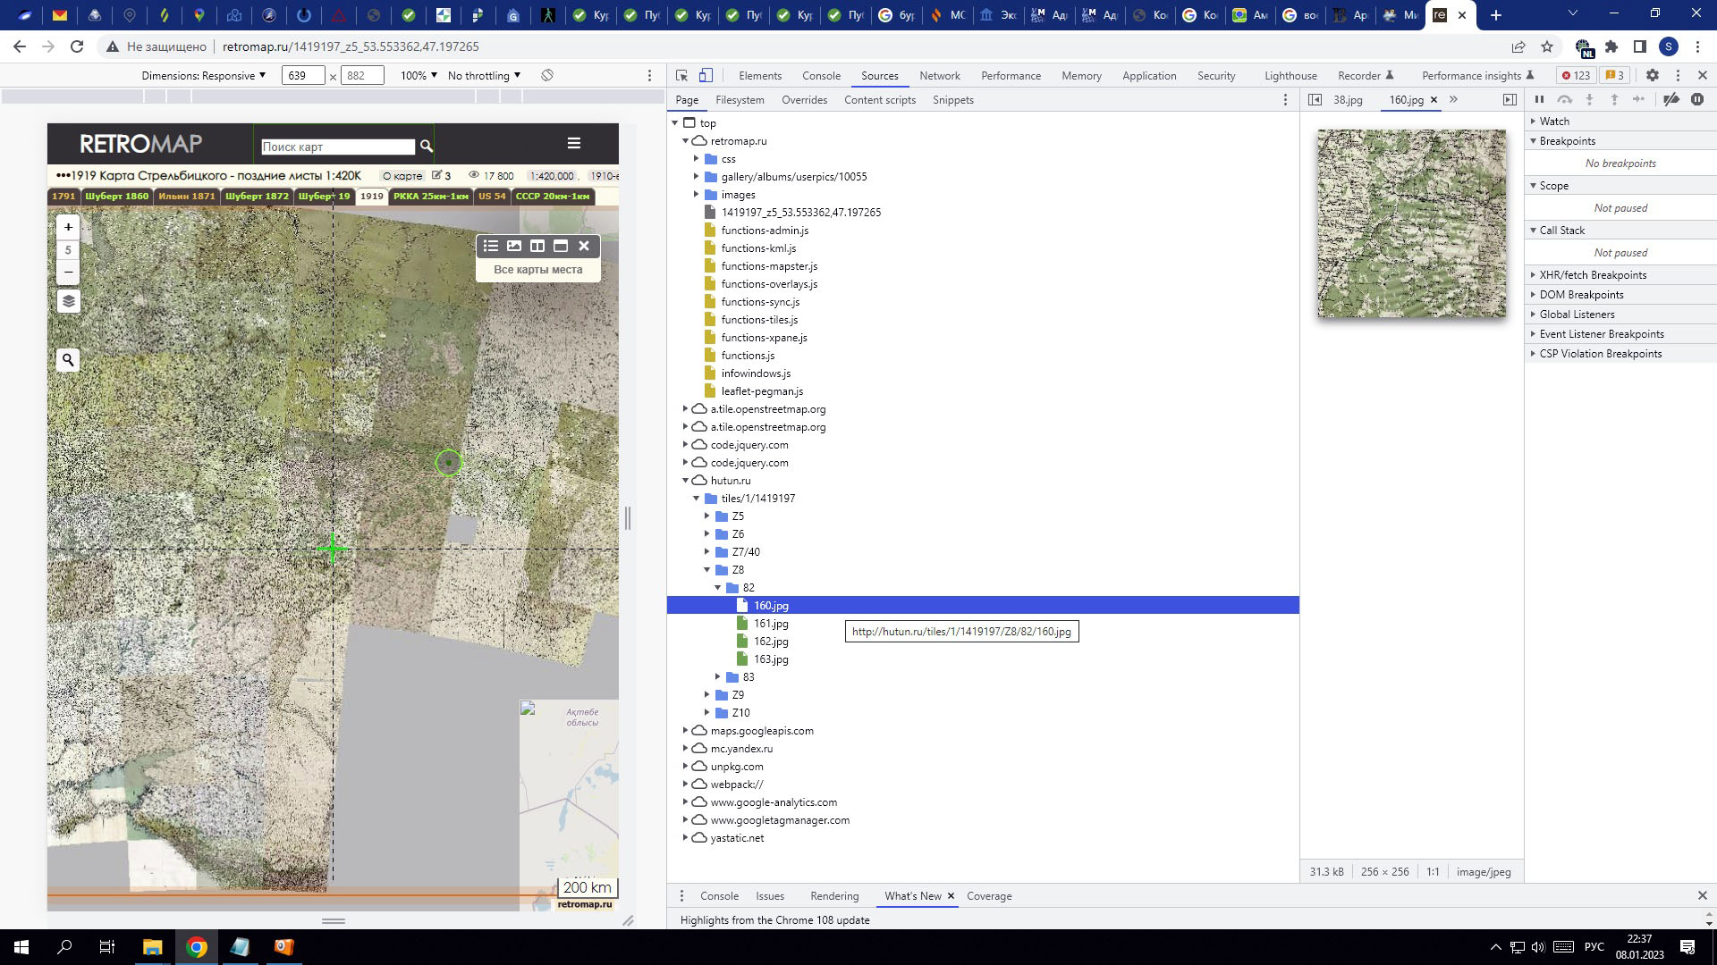Screen dimensions: 1717x965
Task: Click magnifier search button on map
Action: [x=68, y=360]
